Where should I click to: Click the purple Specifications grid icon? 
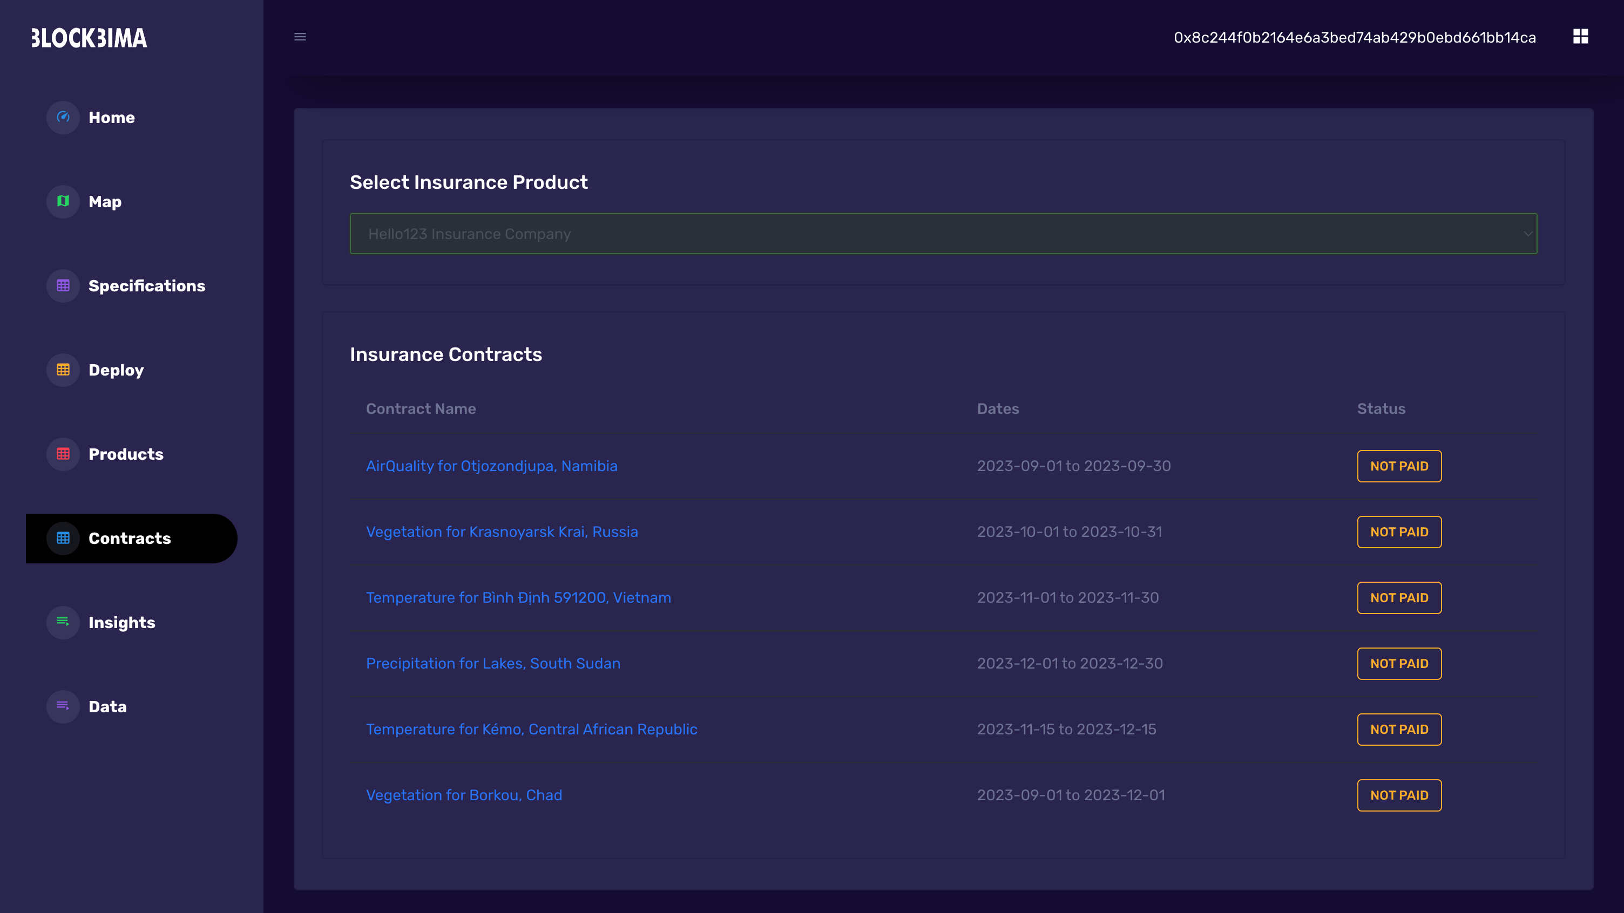click(63, 285)
